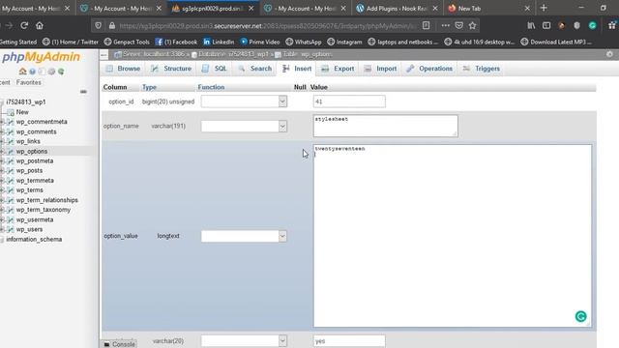This screenshot has height=348, width=619.
Task: Open wp_options table in tree
Action: (32, 152)
